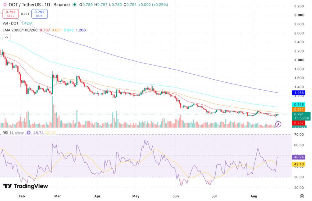Click the Jun label on time axis
The height and width of the screenshot is (201, 312).
pyautogui.click(x=175, y=196)
